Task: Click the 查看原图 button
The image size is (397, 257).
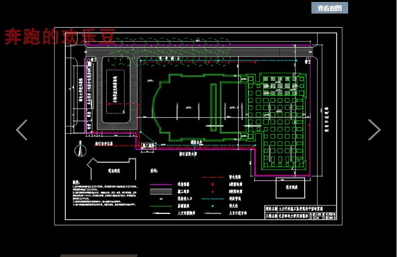Action: click(x=329, y=8)
